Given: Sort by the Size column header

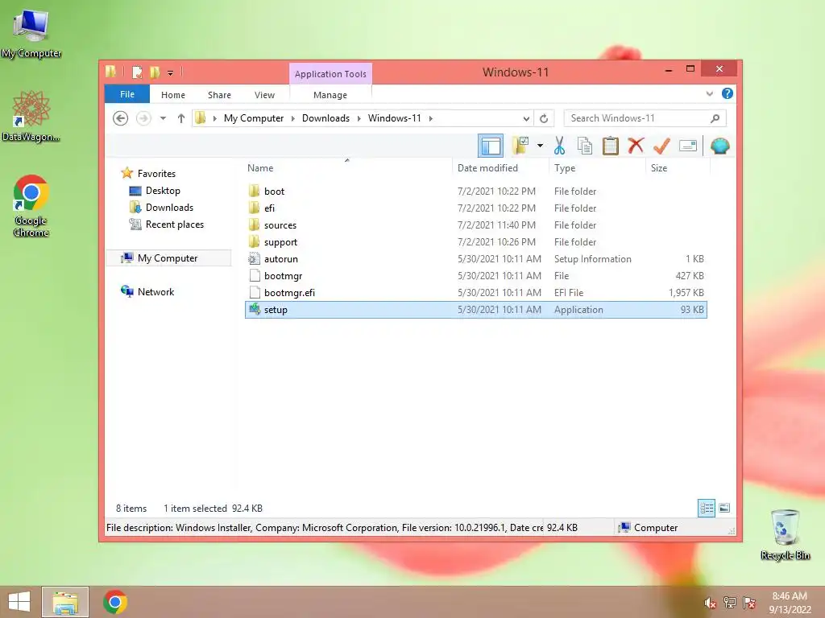Looking at the screenshot, I should 678,168.
